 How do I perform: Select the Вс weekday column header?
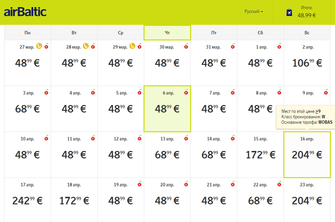(307, 33)
